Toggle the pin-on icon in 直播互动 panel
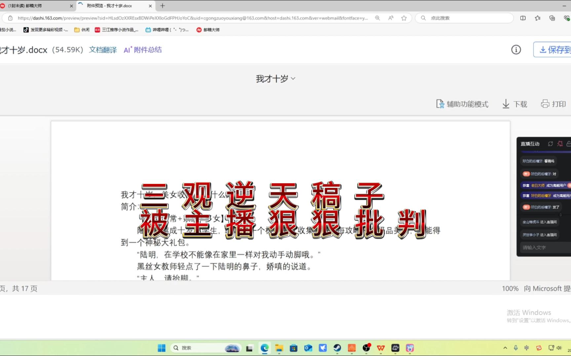571x356 pixels. click(560, 144)
